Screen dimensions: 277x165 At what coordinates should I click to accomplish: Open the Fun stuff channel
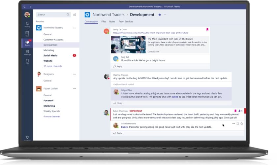pyautogui.click(x=48, y=101)
